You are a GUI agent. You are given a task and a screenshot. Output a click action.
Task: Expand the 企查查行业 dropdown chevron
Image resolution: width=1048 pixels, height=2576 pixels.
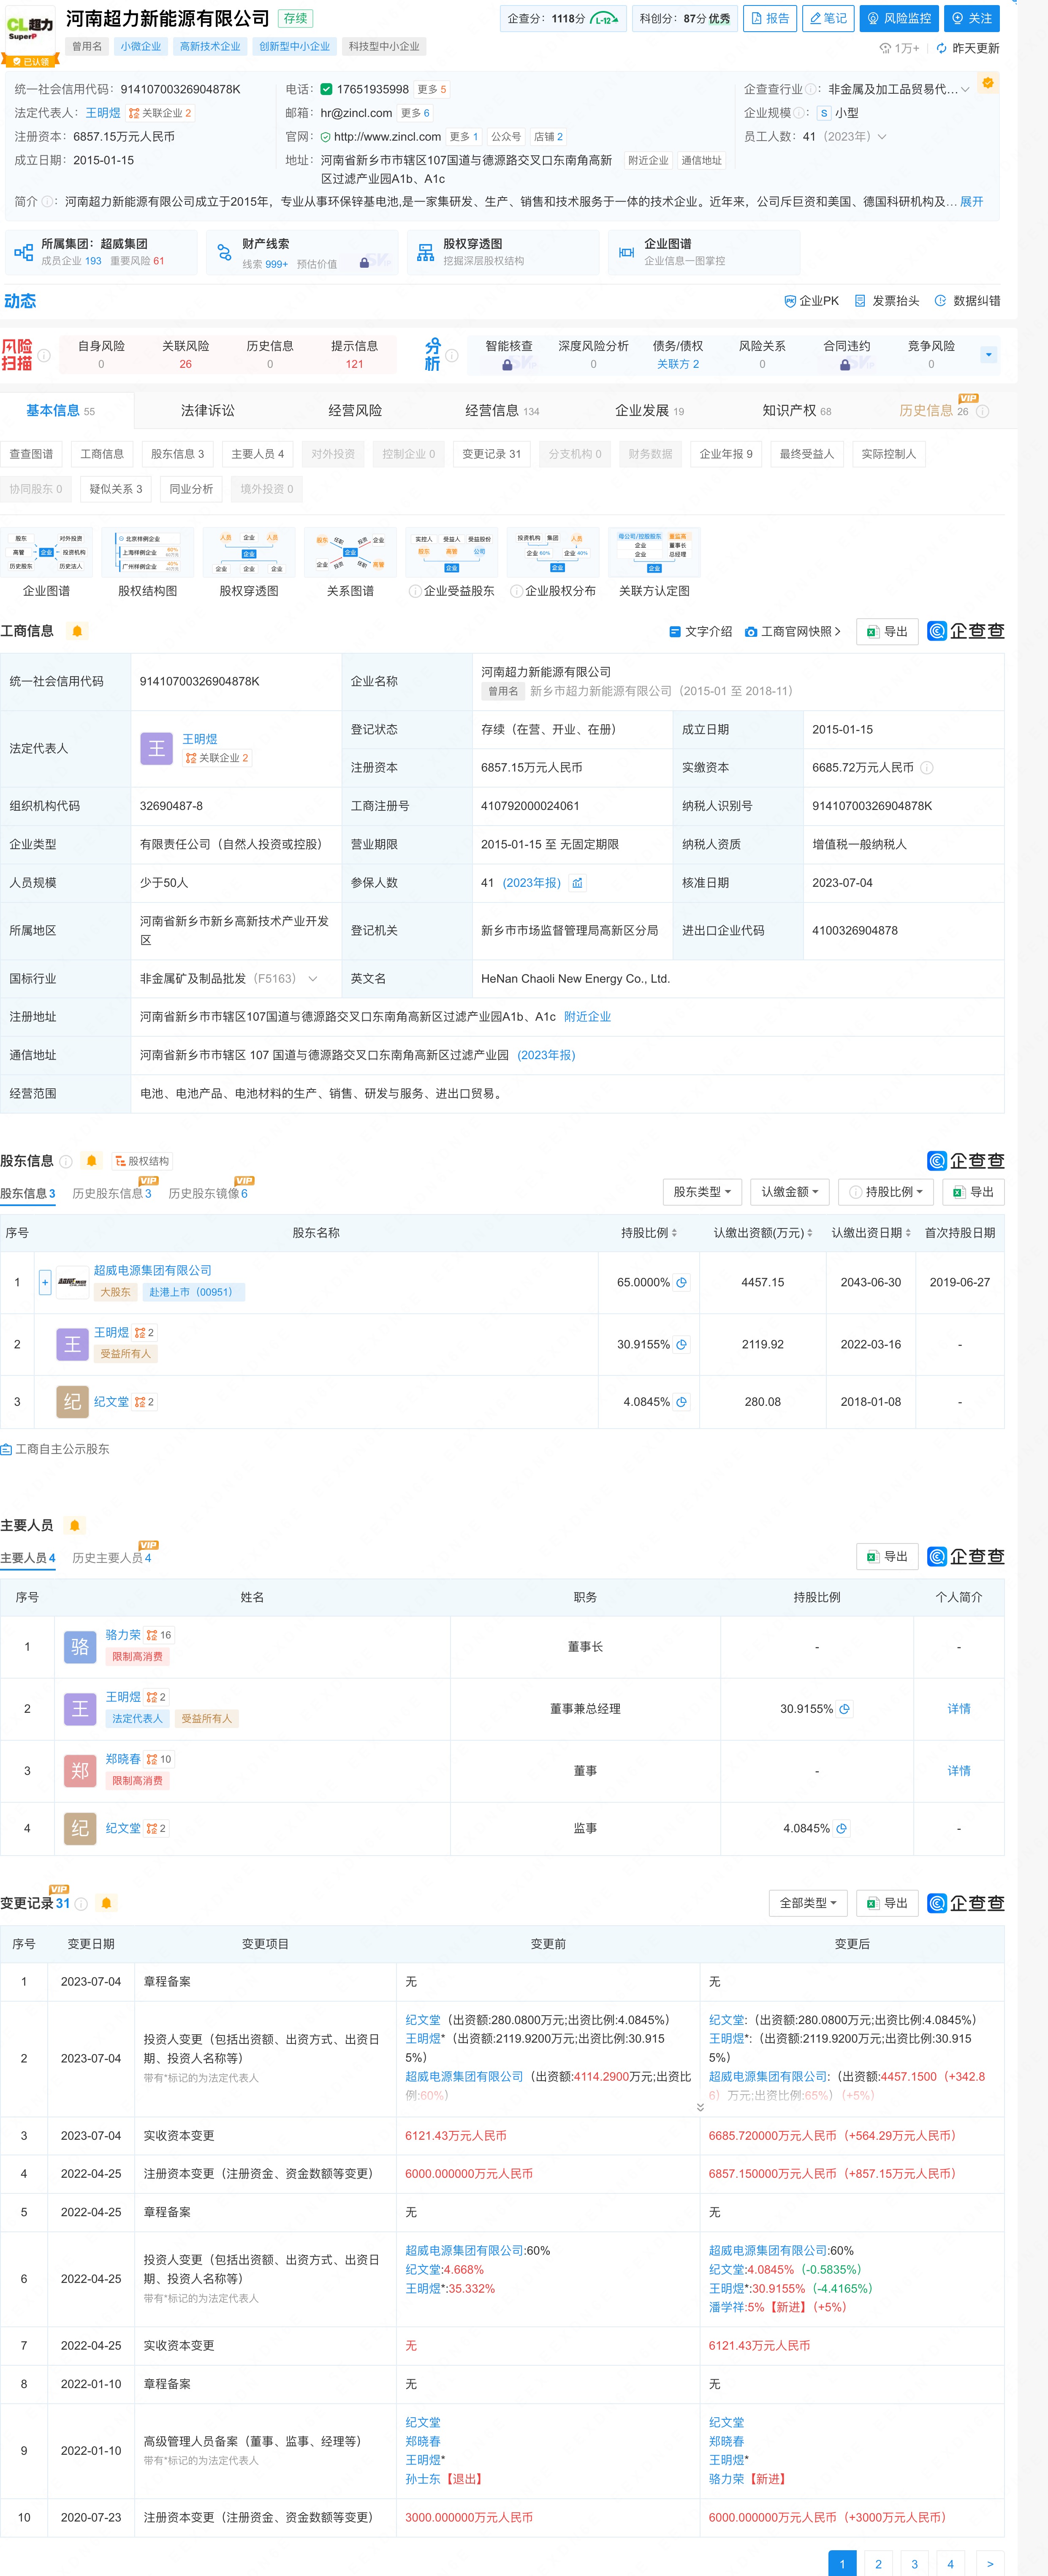[965, 89]
